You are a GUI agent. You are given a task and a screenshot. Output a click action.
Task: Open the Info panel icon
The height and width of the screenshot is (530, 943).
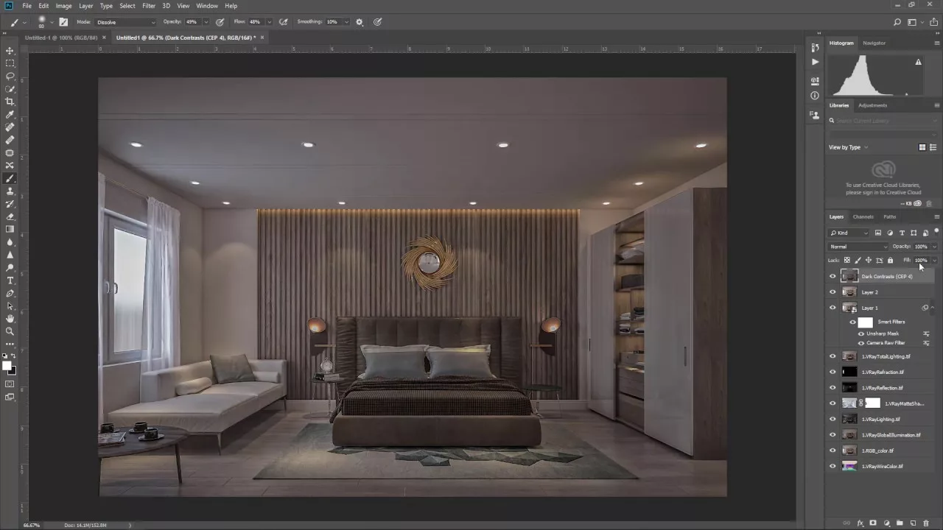(x=815, y=96)
